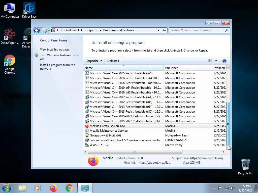Select Visual C++ 2010 x86 Redistributable row

click(155, 92)
